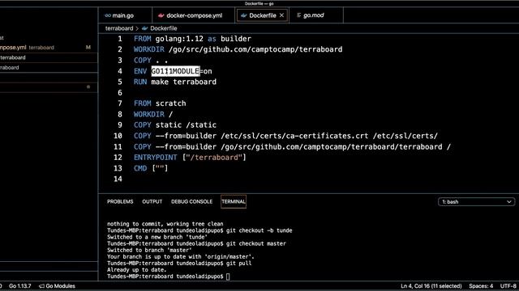The image size is (519, 291).
Task: Click the 'FROM golang:1.12 as builder' line
Action: (192, 39)
